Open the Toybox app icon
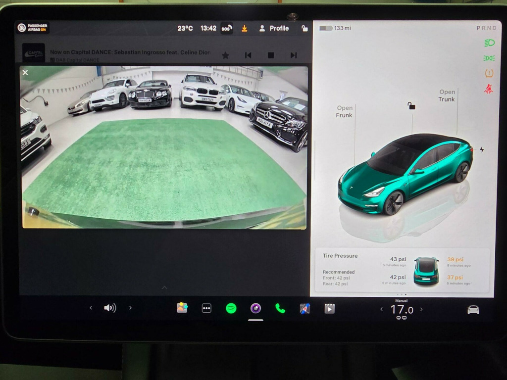Viewport: 507px width, 380px height. coord(182,308)
